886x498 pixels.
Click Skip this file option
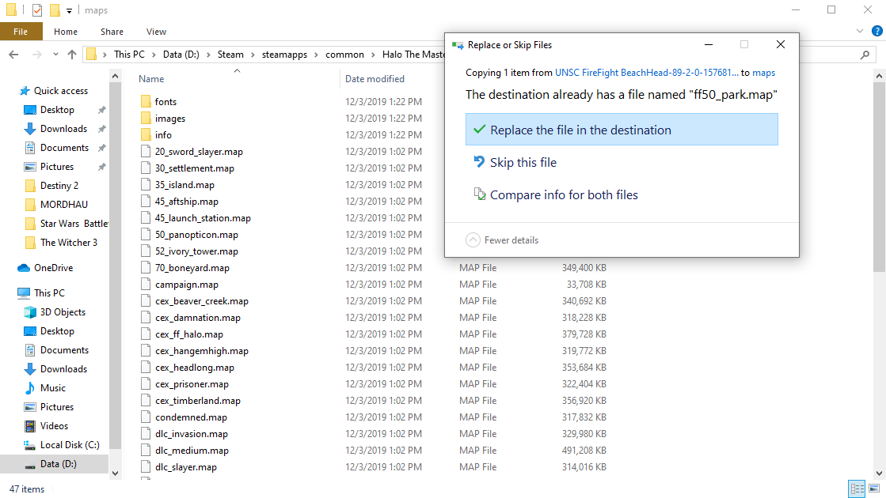[523, 162]
